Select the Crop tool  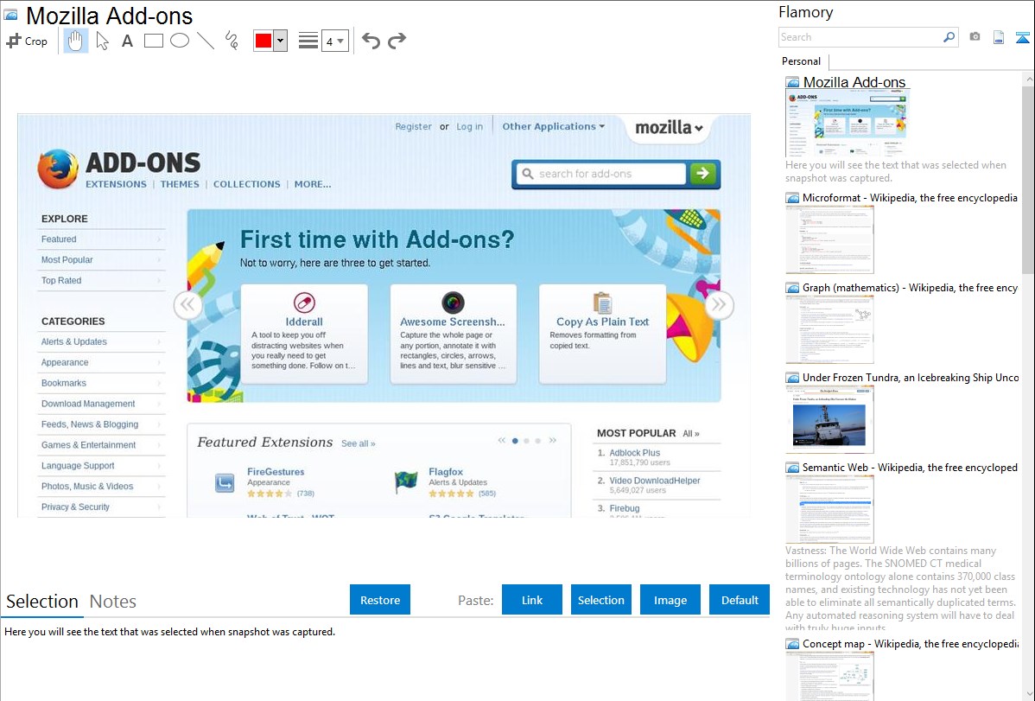pyautogui.click(x=27, y=41)
